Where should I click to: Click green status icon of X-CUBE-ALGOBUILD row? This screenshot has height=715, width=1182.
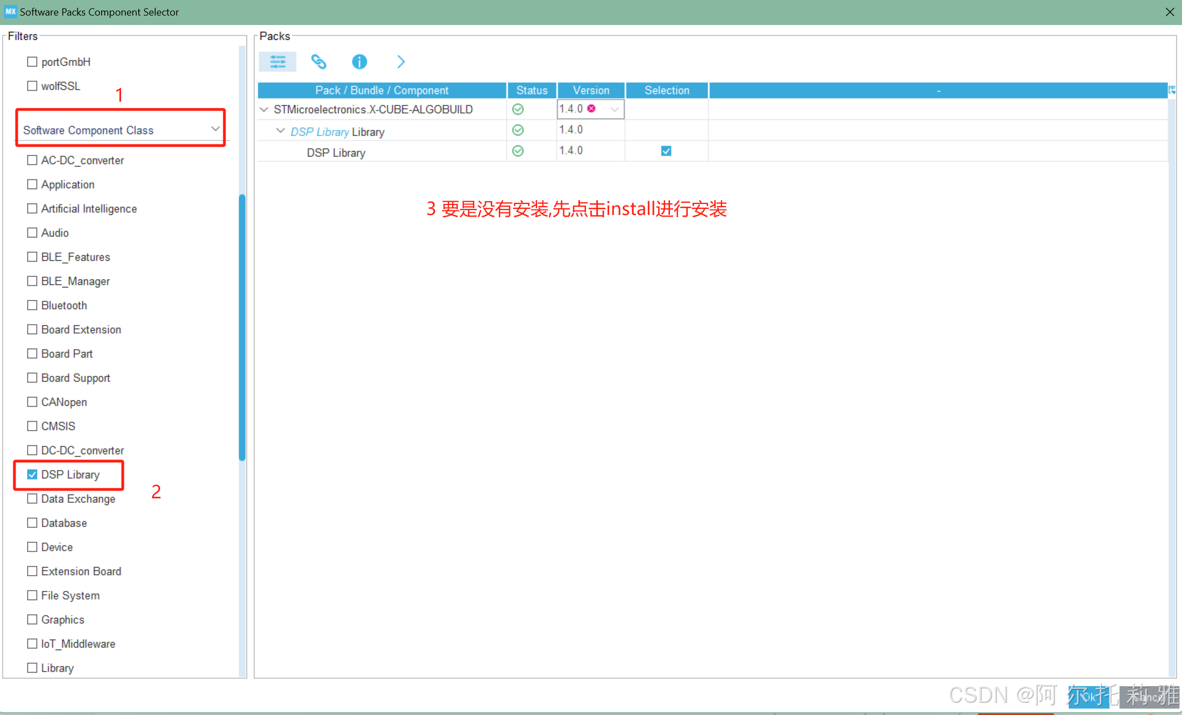[x=518, y=109]
